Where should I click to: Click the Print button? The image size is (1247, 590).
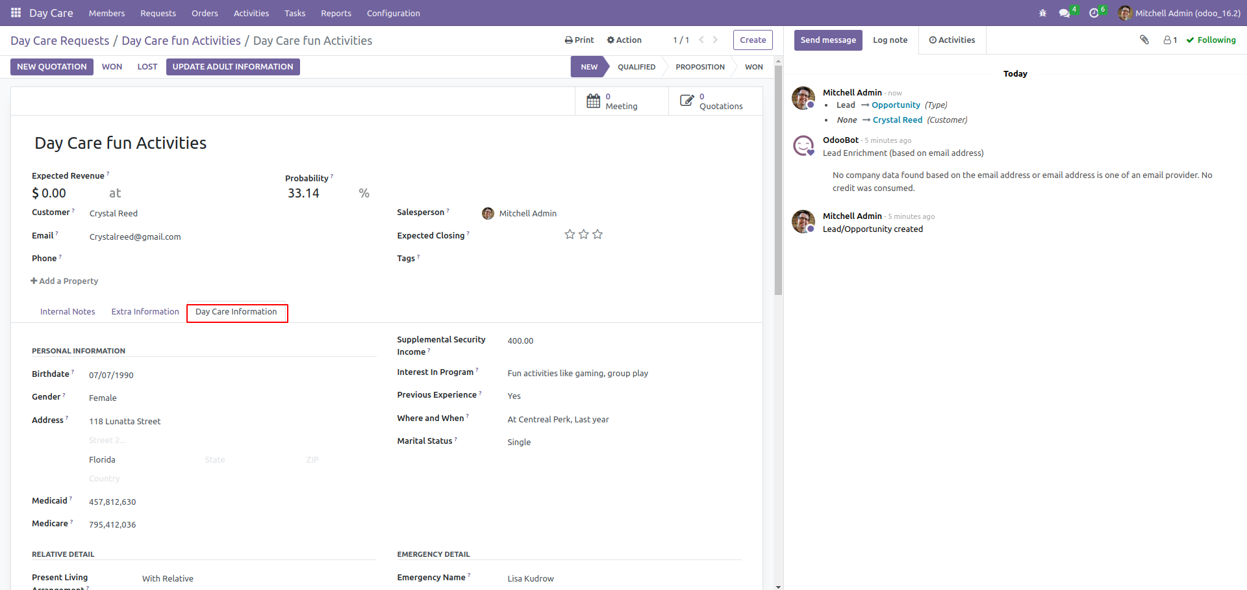(x=579, y=40)
